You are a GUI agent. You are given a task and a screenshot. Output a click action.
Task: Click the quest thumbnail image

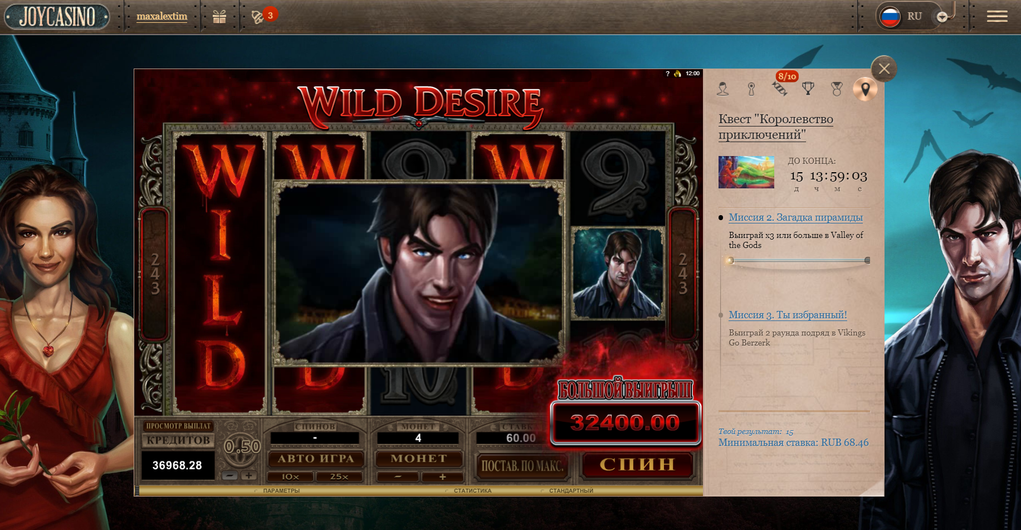(x=746, y=172)
